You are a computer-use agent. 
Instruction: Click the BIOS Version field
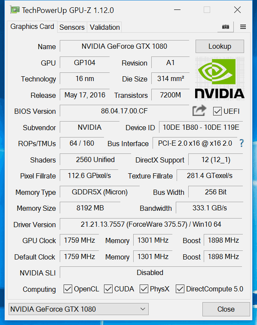tap(124, 111)
